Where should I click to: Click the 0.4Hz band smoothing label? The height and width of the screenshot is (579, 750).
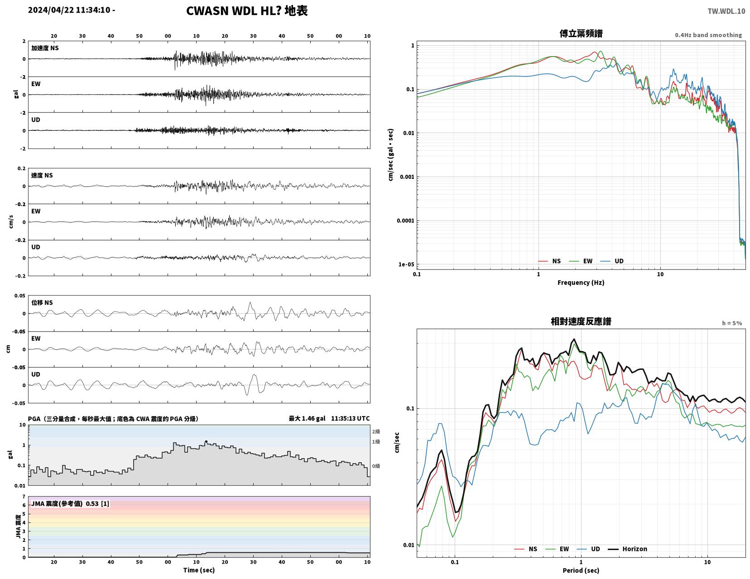pos(708,35)
